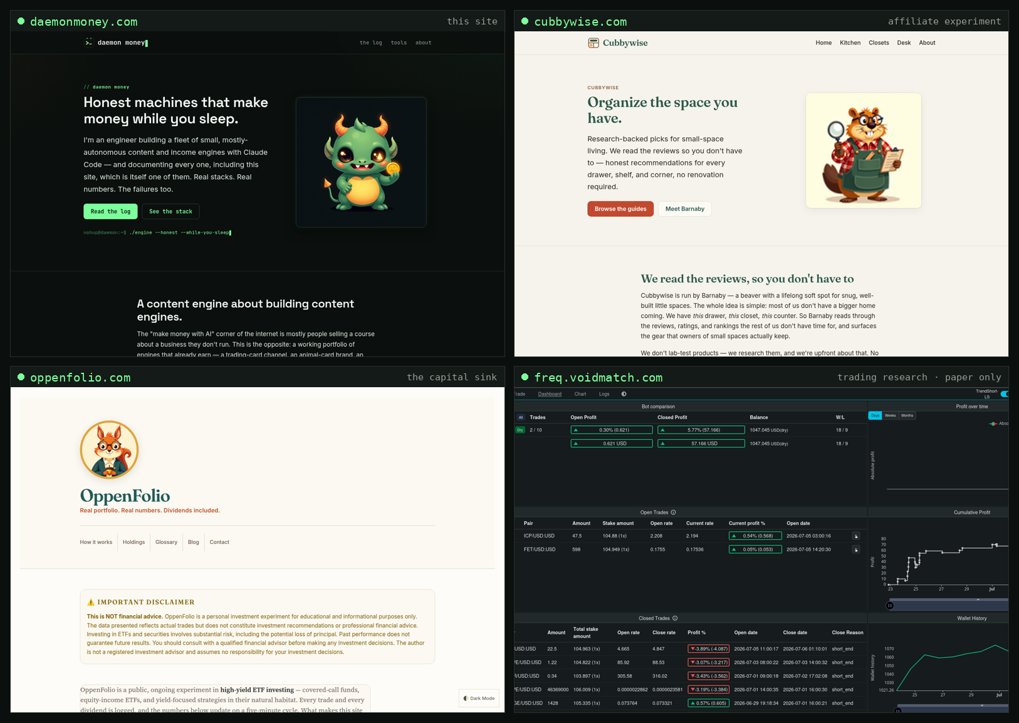
Task: Click the 'Browse the guides' button
Action: tap(620, 209)
